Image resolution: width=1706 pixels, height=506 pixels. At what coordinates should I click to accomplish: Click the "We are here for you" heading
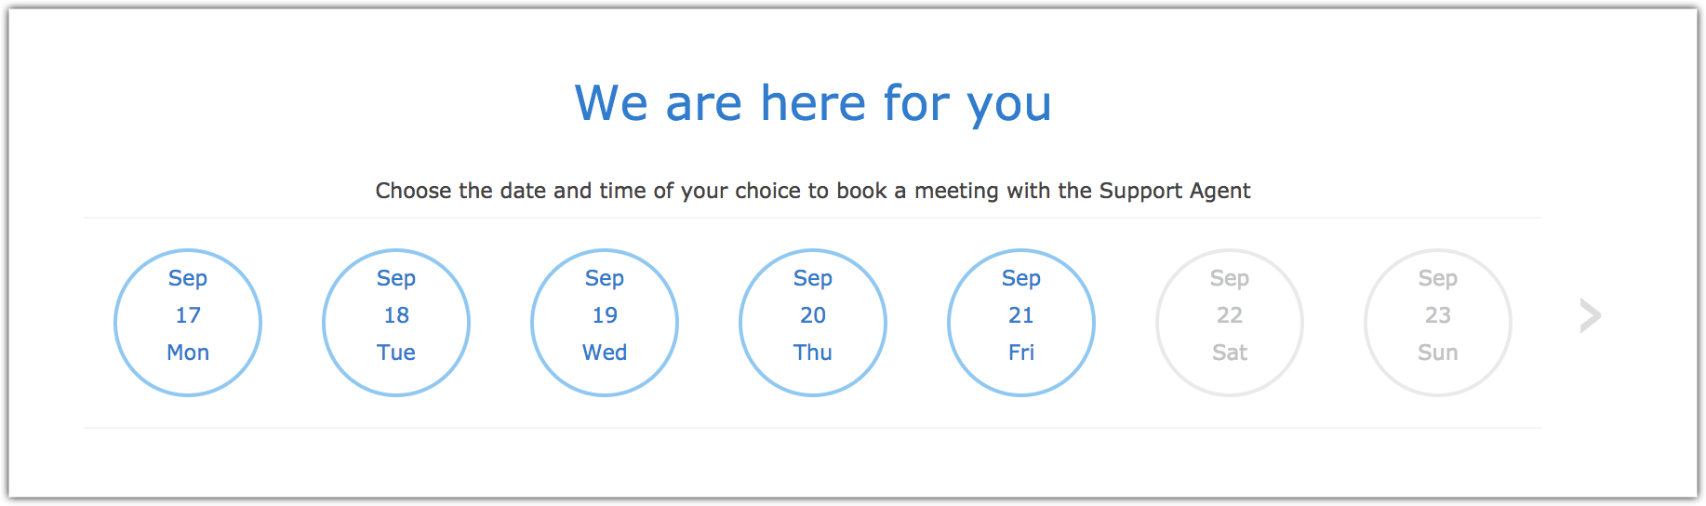click(x=813, y=103)
